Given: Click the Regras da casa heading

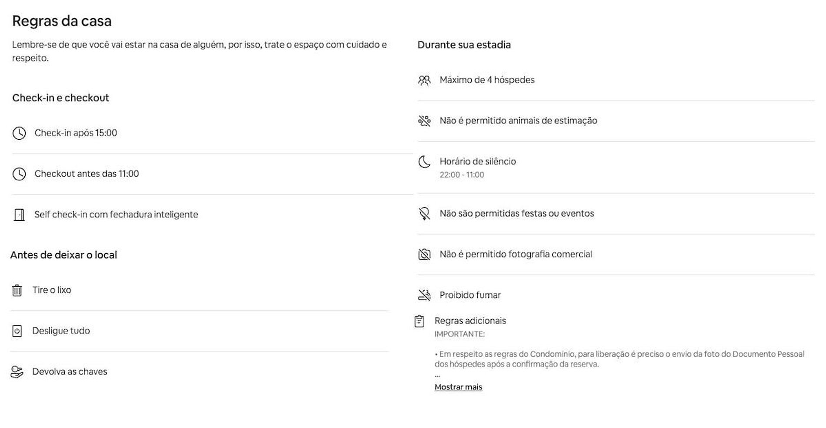Looking at the screenshot, I should tap(62, 21).
